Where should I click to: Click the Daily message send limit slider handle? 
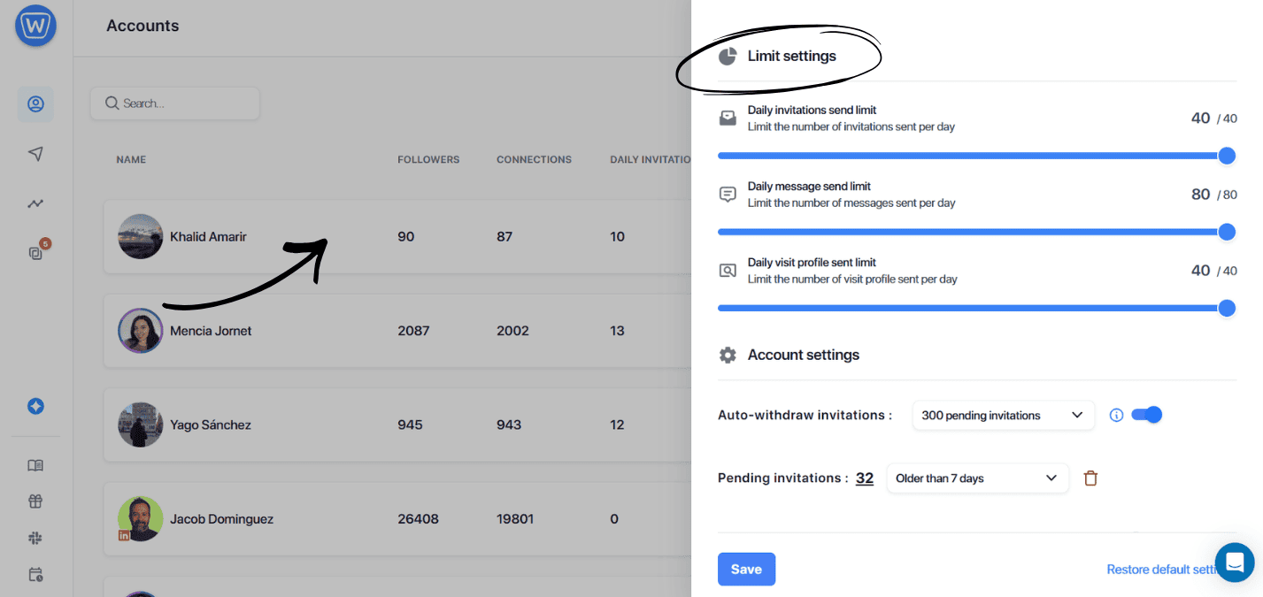coord(1227,232)
